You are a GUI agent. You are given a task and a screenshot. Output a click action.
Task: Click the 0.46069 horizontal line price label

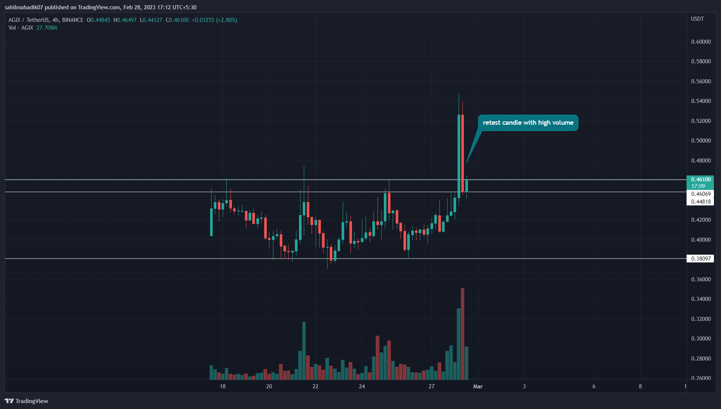click(x=701, y=194)
